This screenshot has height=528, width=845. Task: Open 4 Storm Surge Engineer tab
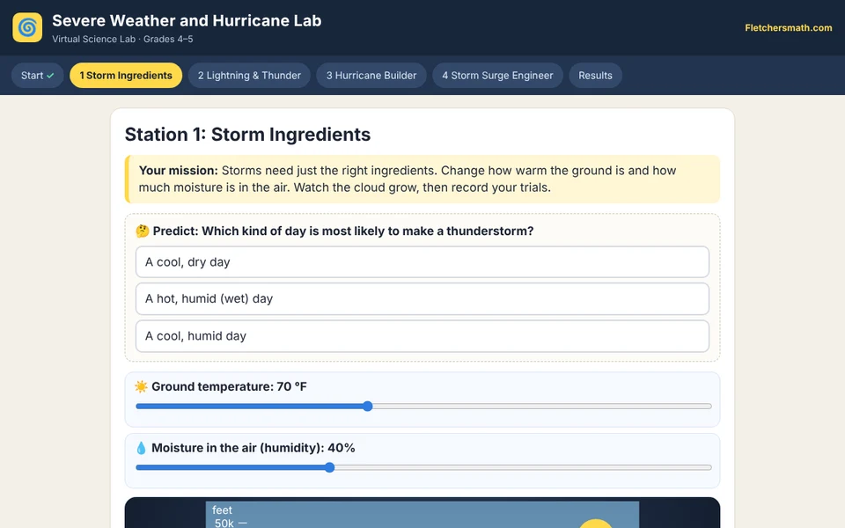(x=497, y=76)
